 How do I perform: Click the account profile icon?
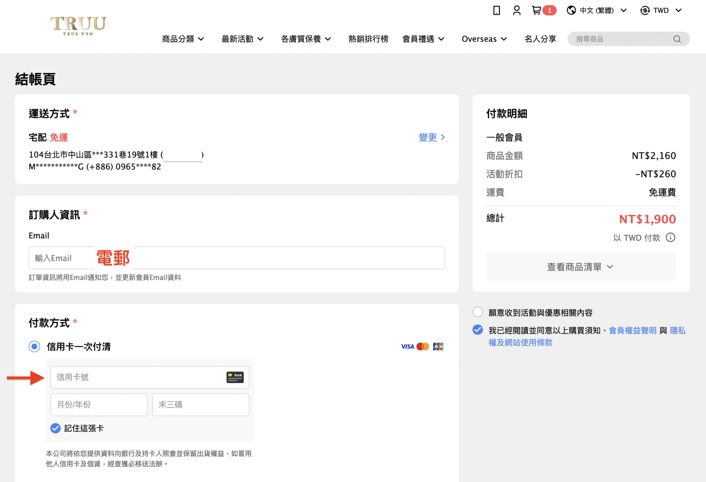[516, 10]
